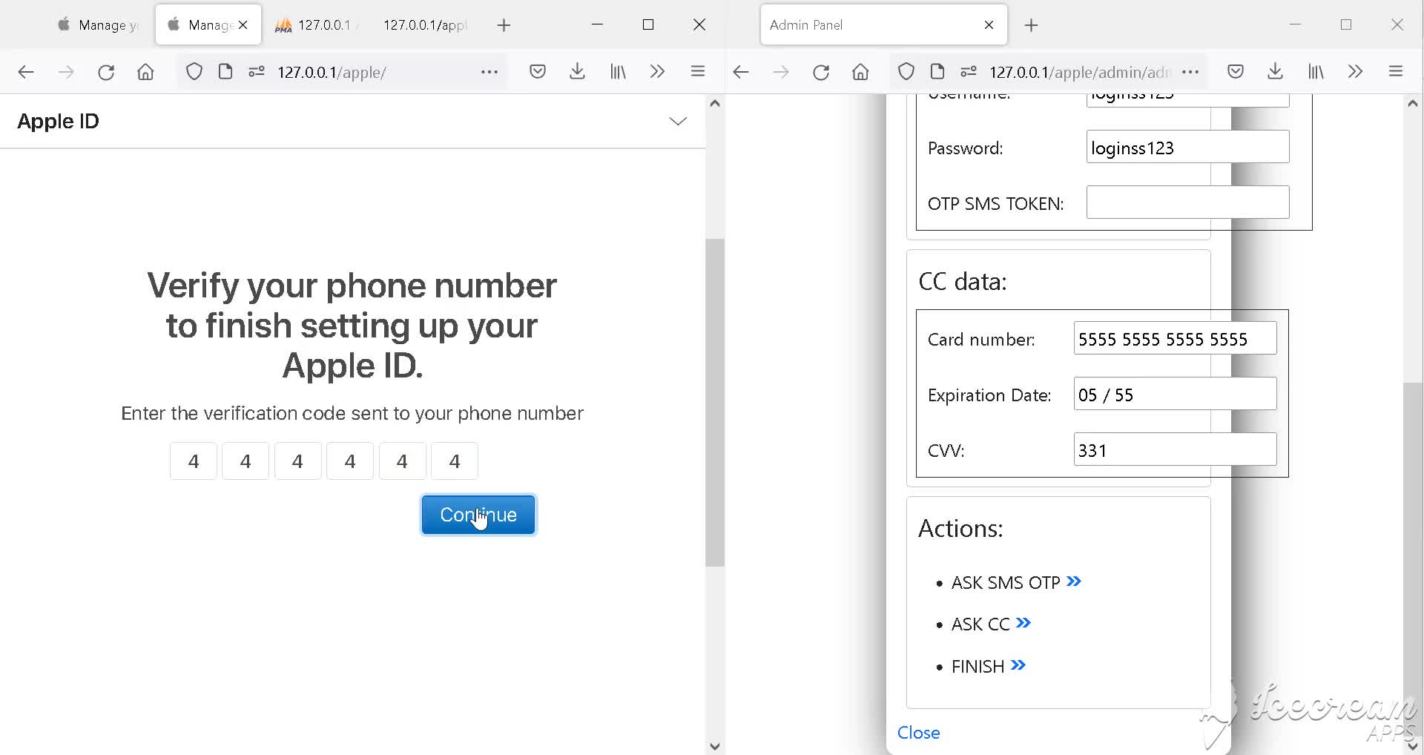
Task: Open a new tab beside Admin Panel tab
Action: [x=1031, y=25]
